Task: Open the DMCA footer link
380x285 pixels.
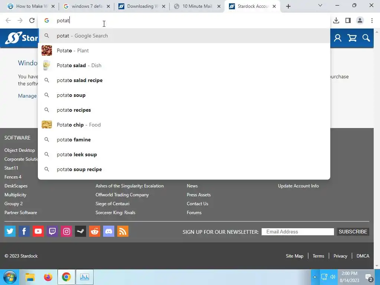Action: point(363,256)
